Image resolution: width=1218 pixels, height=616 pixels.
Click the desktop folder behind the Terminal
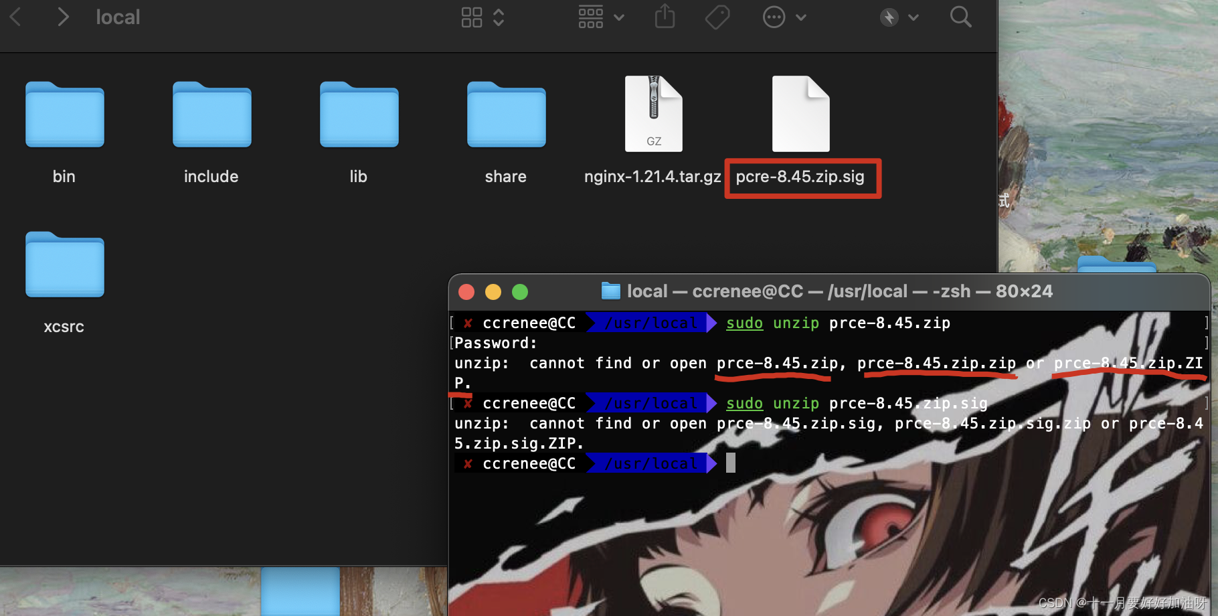[x=1116, y=264]
